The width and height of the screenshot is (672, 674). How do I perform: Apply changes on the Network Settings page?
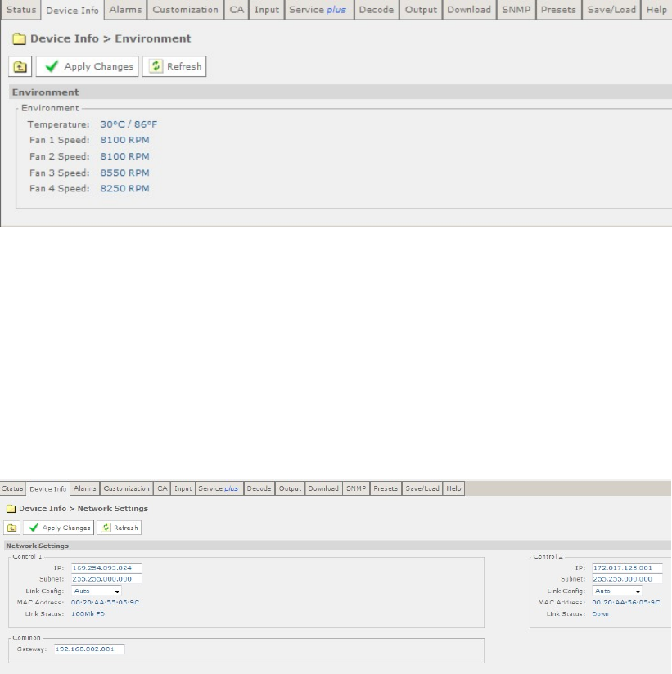[59, 528]
